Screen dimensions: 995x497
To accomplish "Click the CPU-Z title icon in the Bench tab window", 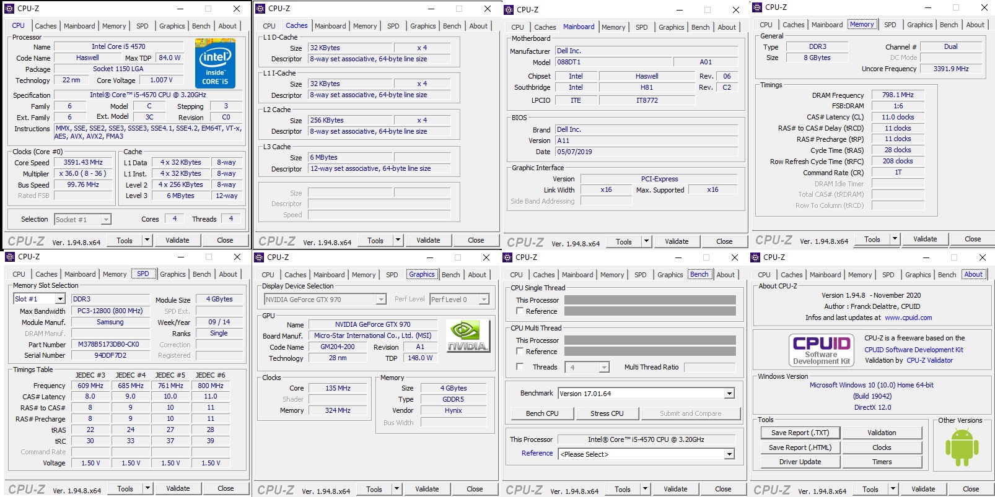I will (x=508, y=257).
